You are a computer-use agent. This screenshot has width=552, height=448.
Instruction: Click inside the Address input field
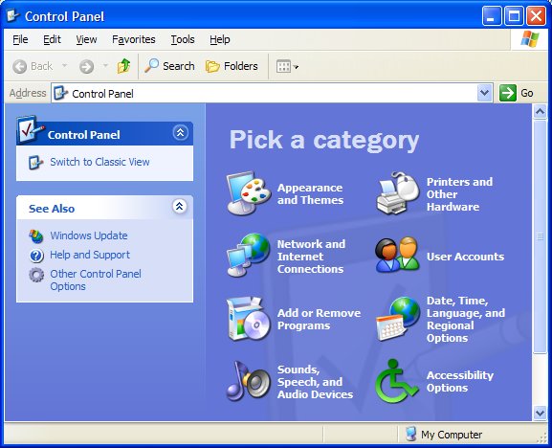point(272,93)
